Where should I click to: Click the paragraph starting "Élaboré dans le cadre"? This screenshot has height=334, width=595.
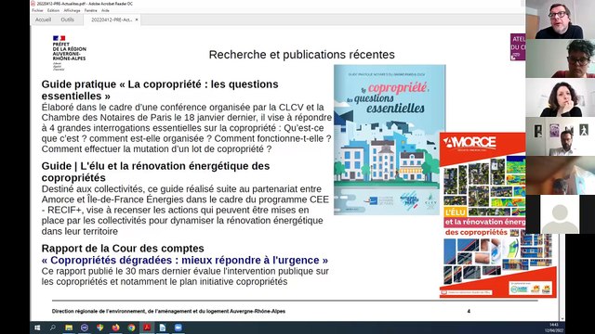tap(187, 128)
